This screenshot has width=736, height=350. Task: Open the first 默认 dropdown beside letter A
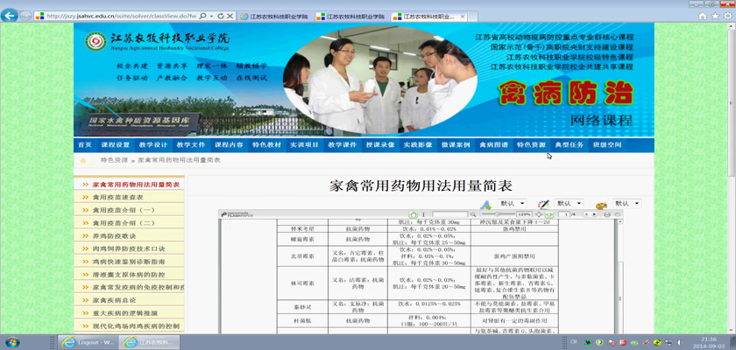[512, 204]
